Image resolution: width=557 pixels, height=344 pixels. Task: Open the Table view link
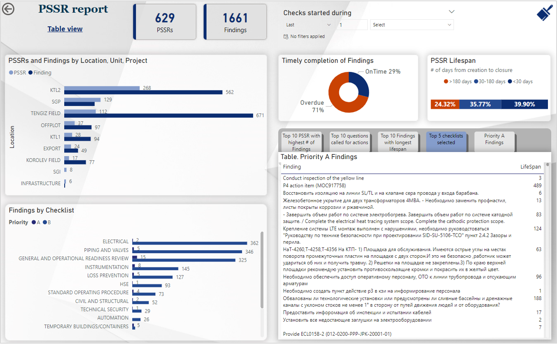[65, 29]
